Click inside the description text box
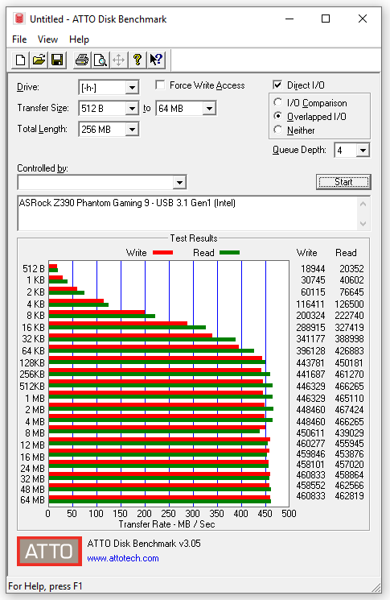390x600 pixels. tap(187, 213)
